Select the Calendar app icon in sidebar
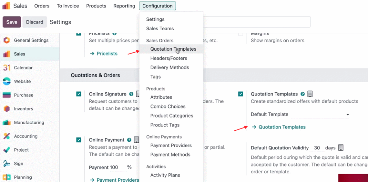368x182 pixels. (x=6, y=68)
